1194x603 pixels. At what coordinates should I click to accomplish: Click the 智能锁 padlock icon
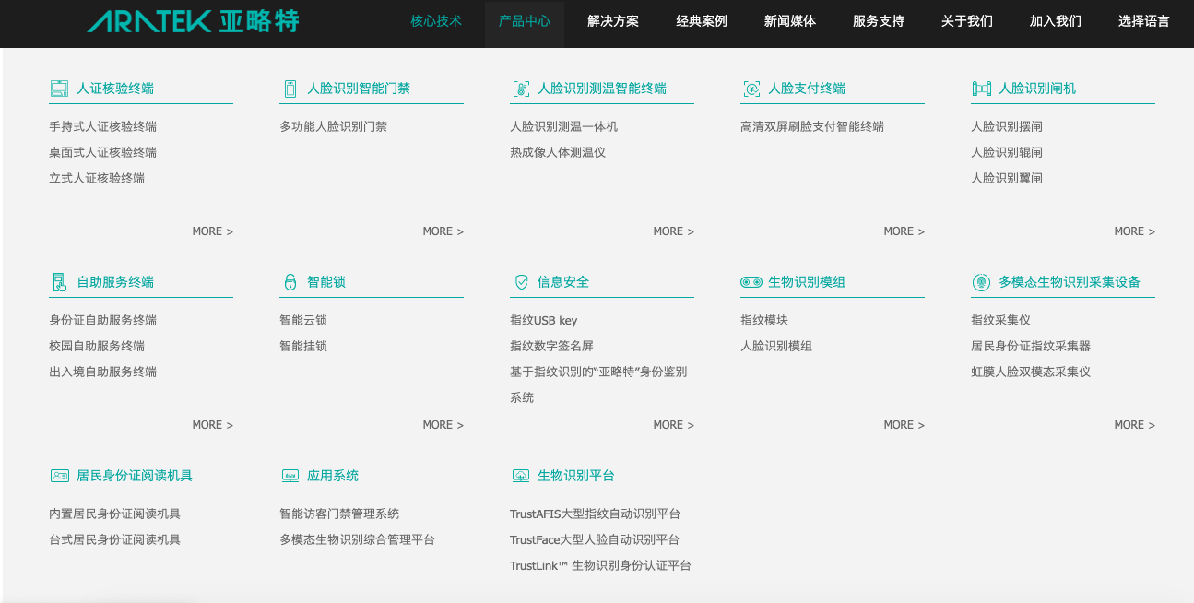click(290, 282)
